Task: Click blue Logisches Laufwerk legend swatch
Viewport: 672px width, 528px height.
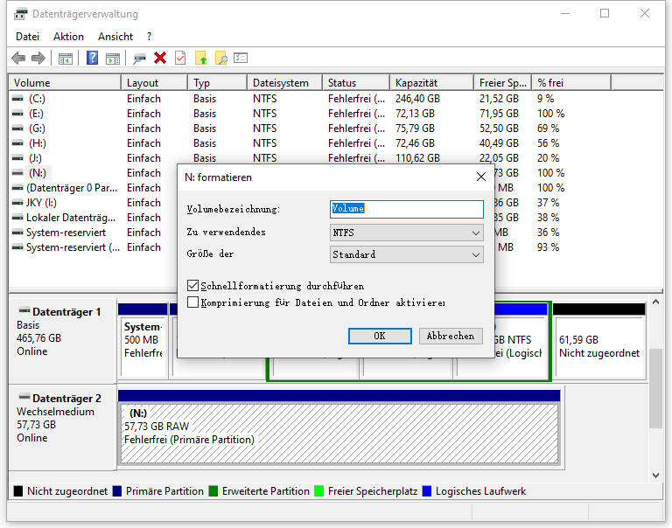Action: pos(427,490)
